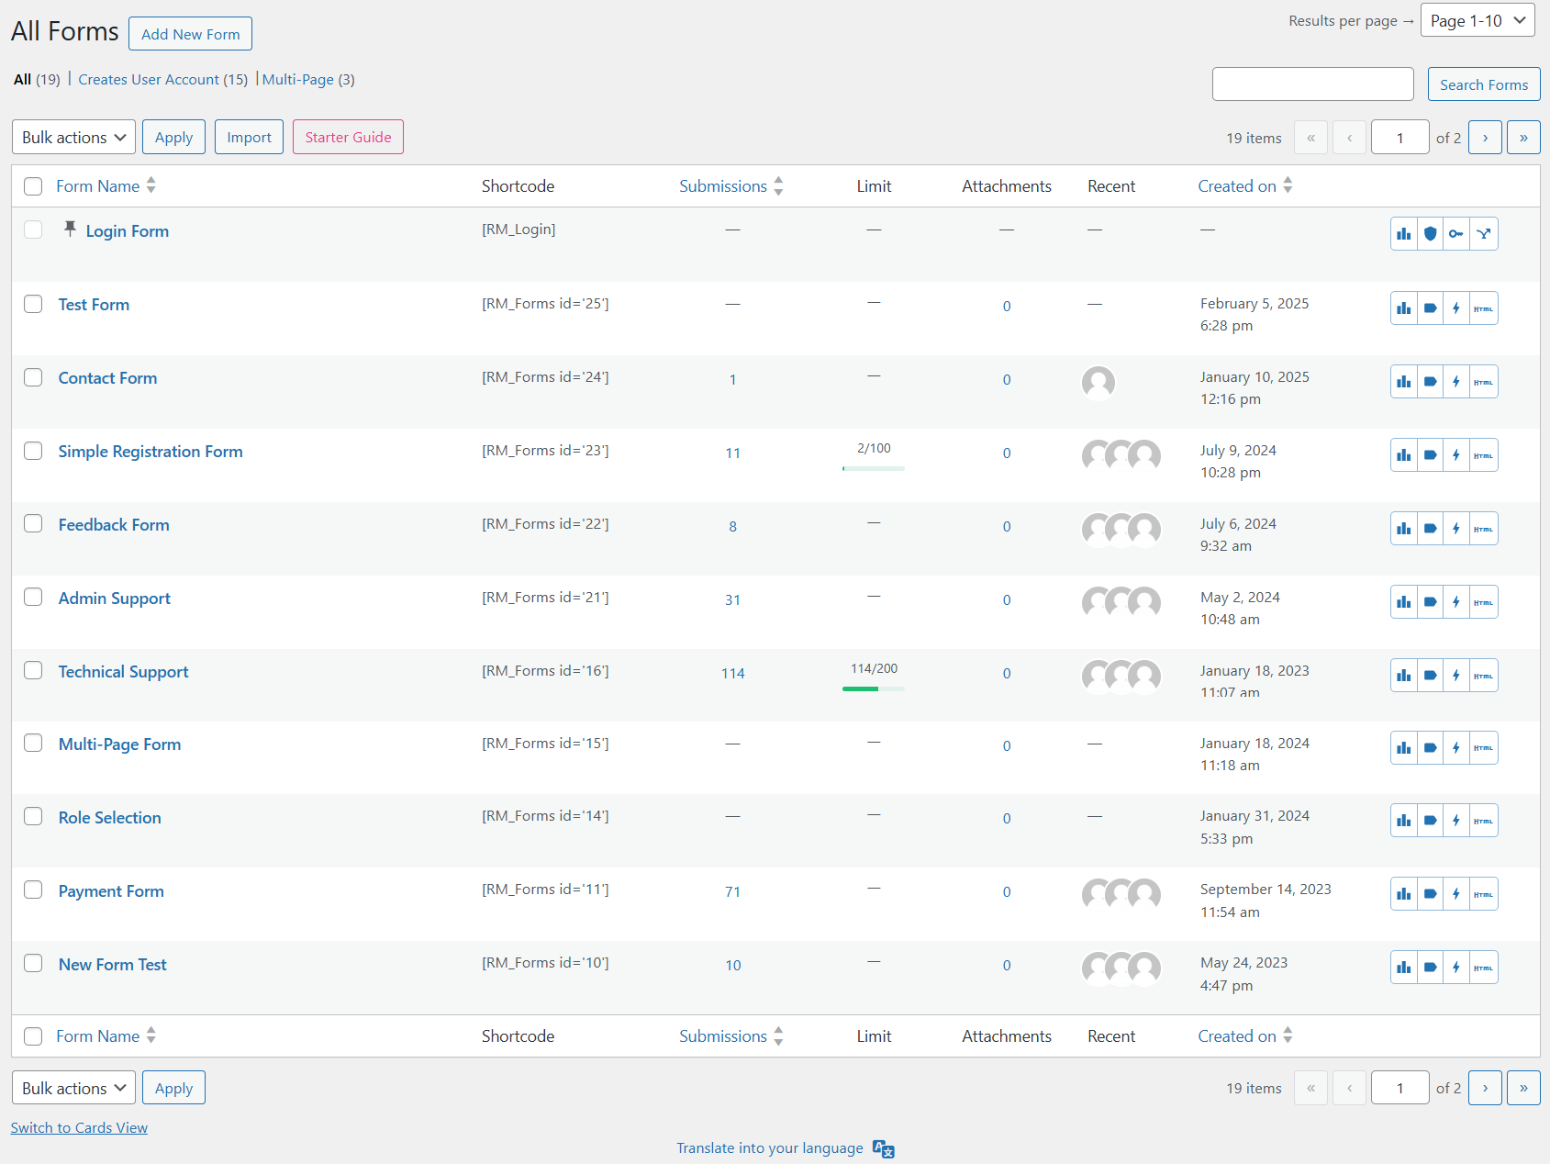Click the shield security icon on Login Form
Image resolution: width=1550 pixels, height=1164 pixels.
click(1430, 233)
